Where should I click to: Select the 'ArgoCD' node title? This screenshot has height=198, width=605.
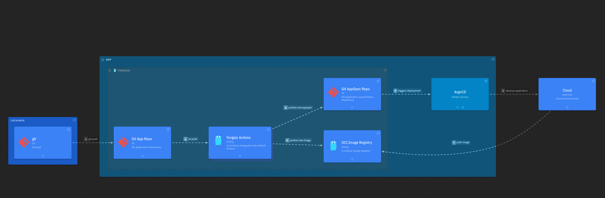click(x=460, y=92)
